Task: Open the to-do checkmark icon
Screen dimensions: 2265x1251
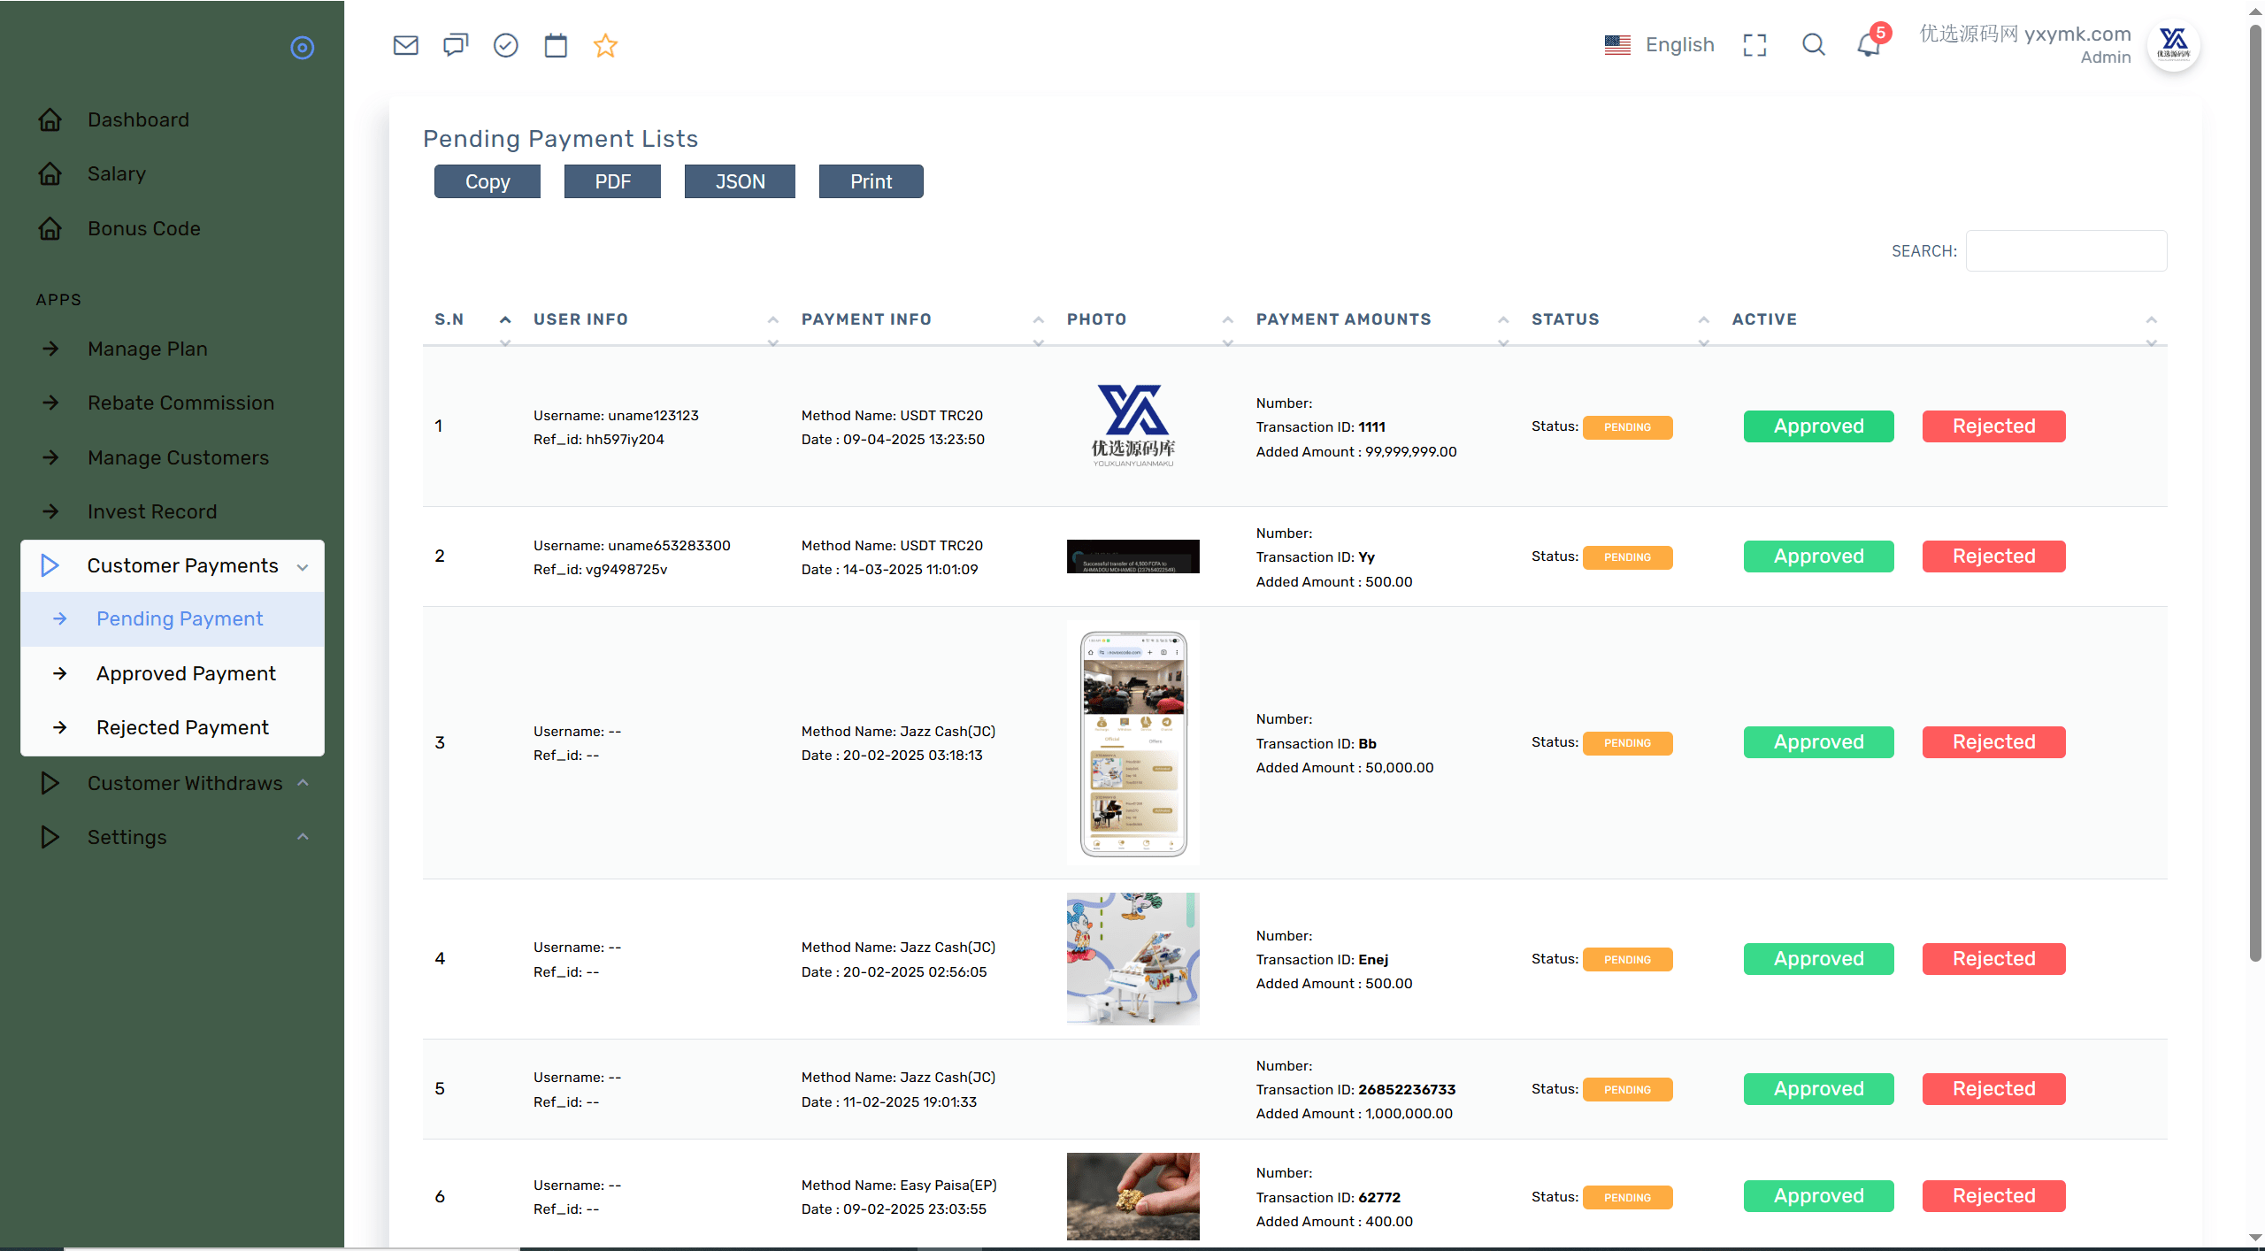Action: [505, 45]
